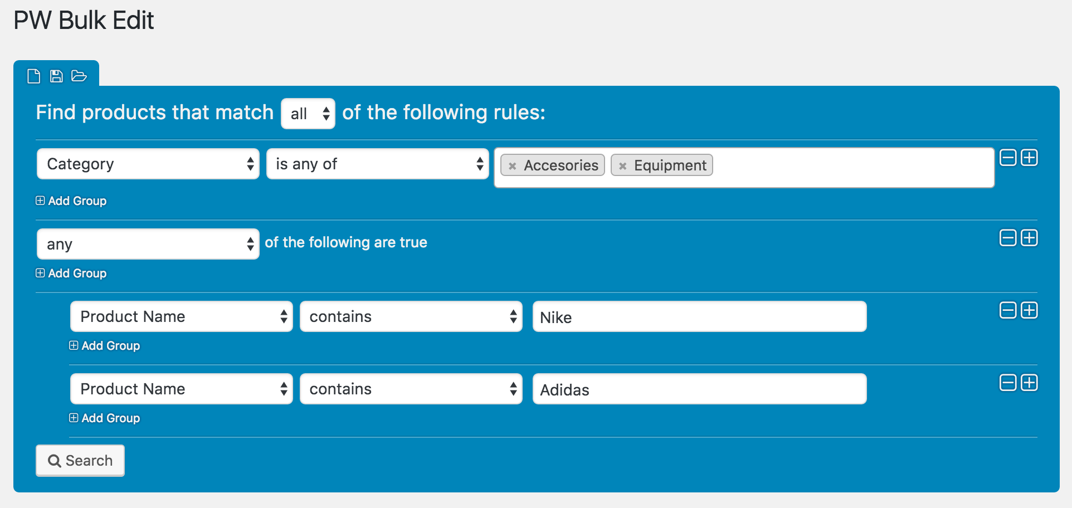Remove the Equipment tag
The width and height of the screenshot is (1072, 508).
tap(623, 165)
